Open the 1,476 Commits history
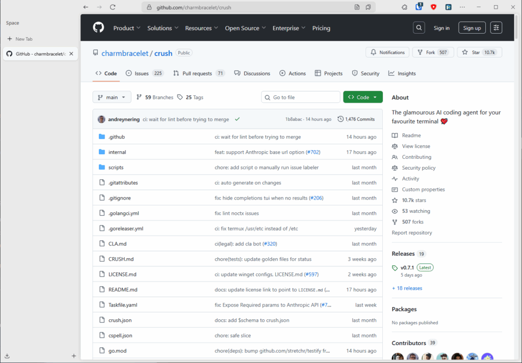The width and height of the screenshot is (522, 363). [356, 119]
